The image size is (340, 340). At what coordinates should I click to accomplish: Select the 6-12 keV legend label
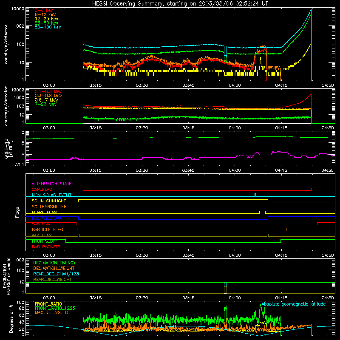[x=45, y=14]
